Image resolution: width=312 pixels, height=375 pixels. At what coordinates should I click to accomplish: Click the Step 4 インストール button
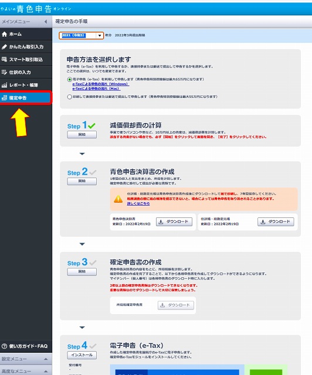pos(82,355)
